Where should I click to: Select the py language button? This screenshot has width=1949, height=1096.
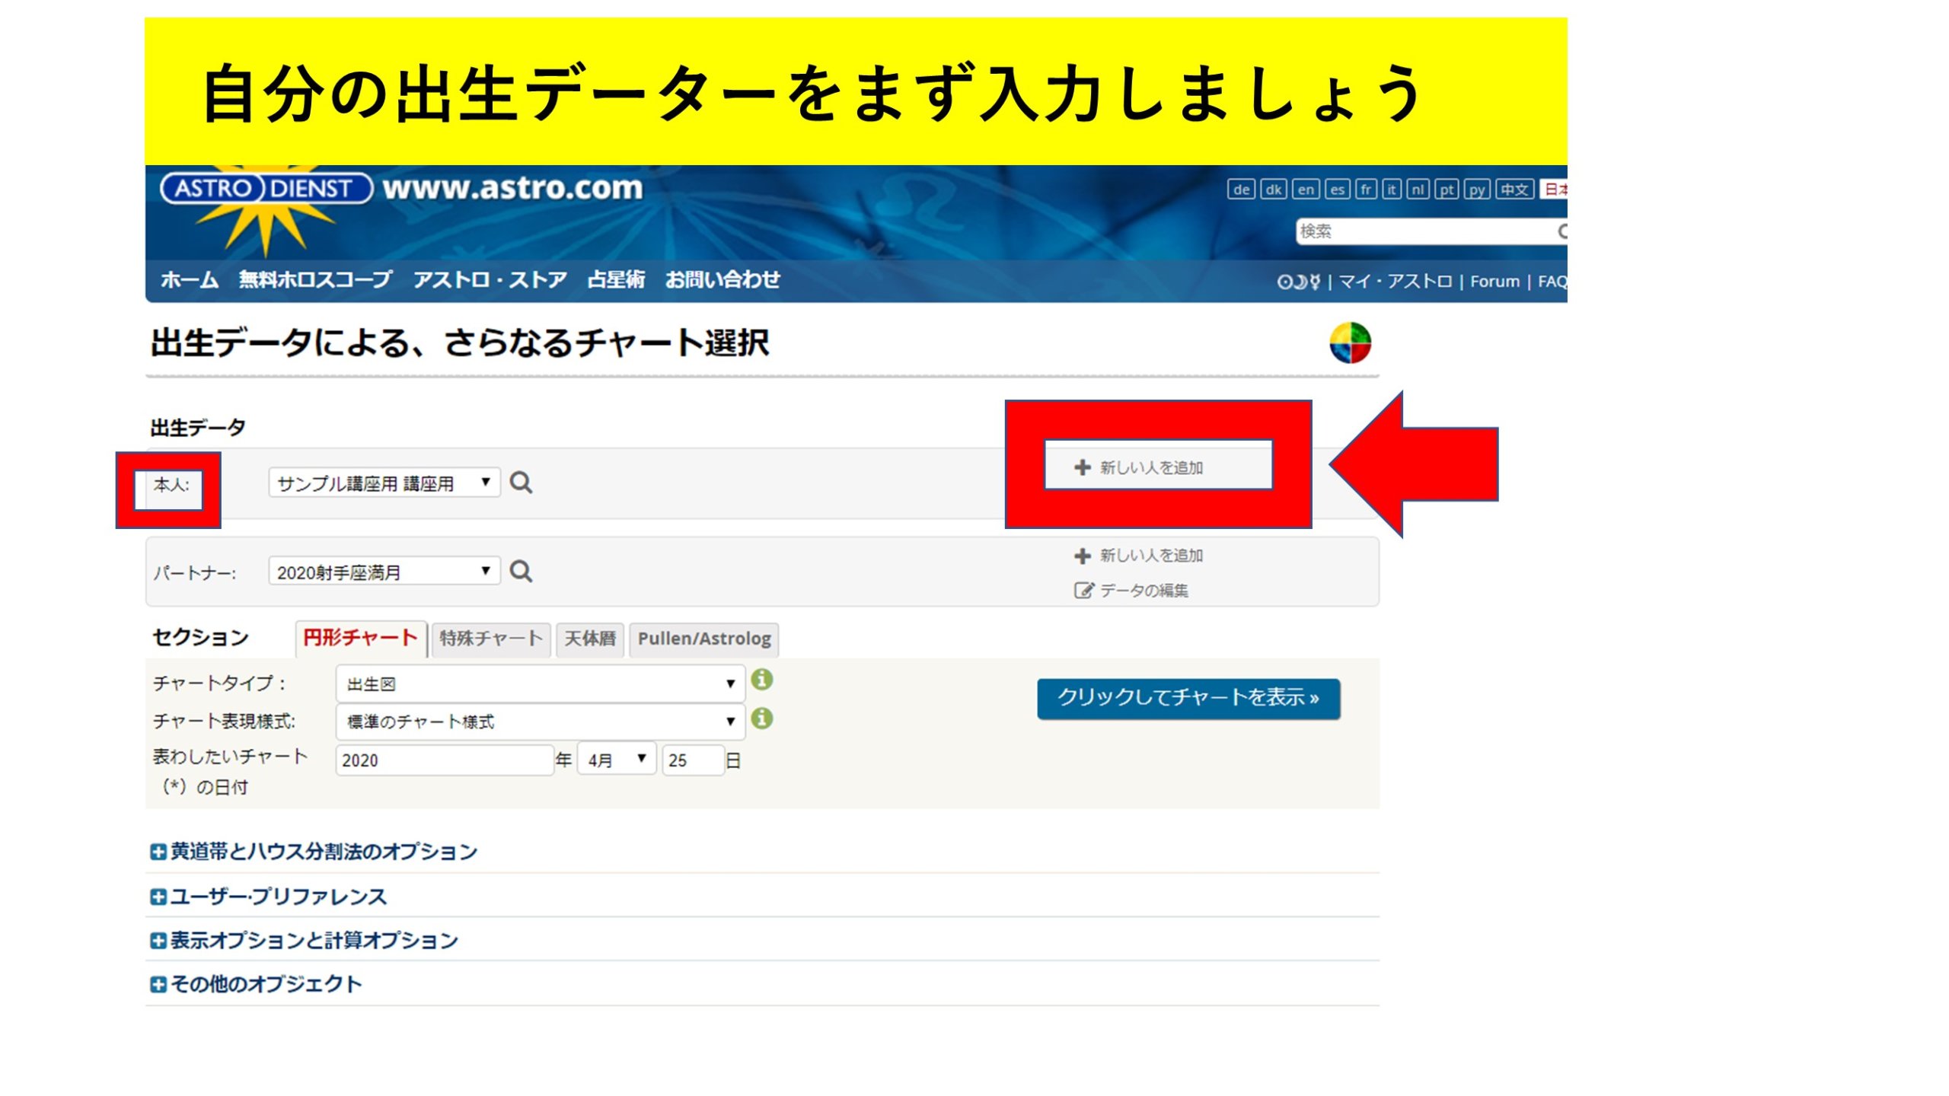tap(1477, 190)
